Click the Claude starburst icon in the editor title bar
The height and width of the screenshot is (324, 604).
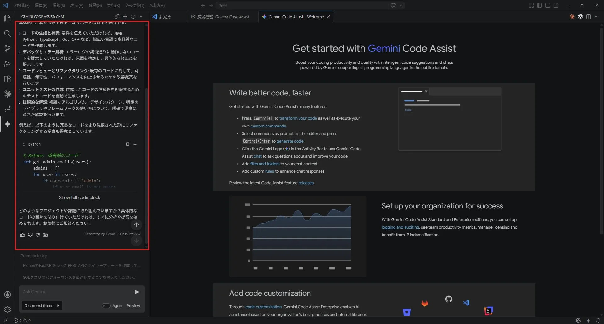[x=572, y=17]
